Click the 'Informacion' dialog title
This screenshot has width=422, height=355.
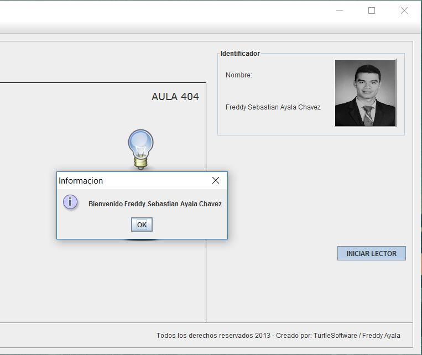[x=81, y=181]
